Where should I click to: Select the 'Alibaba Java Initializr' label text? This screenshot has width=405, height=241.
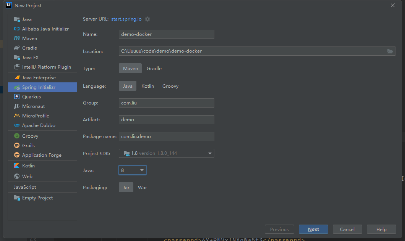pos(45,29)
